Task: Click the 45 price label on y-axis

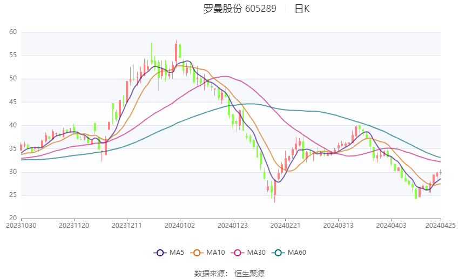Action: click(13, 102)
